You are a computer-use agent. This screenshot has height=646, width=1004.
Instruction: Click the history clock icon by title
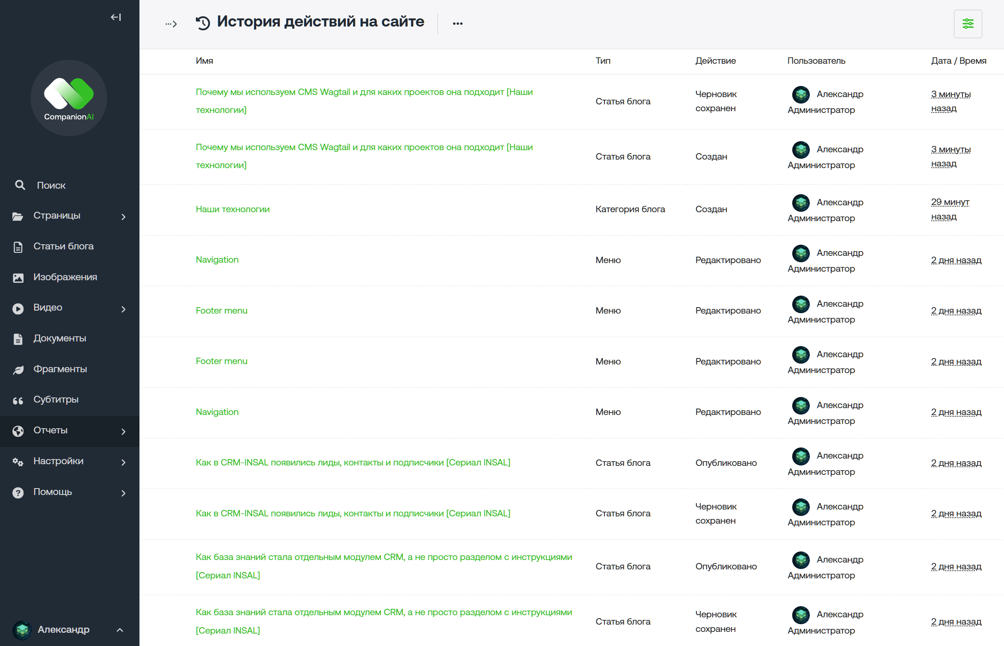point(203,23)
